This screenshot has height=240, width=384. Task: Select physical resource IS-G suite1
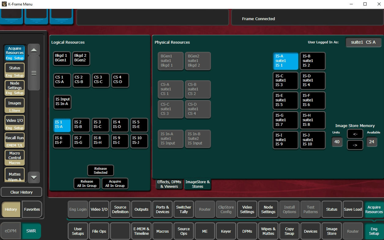(x=285, y=120)
